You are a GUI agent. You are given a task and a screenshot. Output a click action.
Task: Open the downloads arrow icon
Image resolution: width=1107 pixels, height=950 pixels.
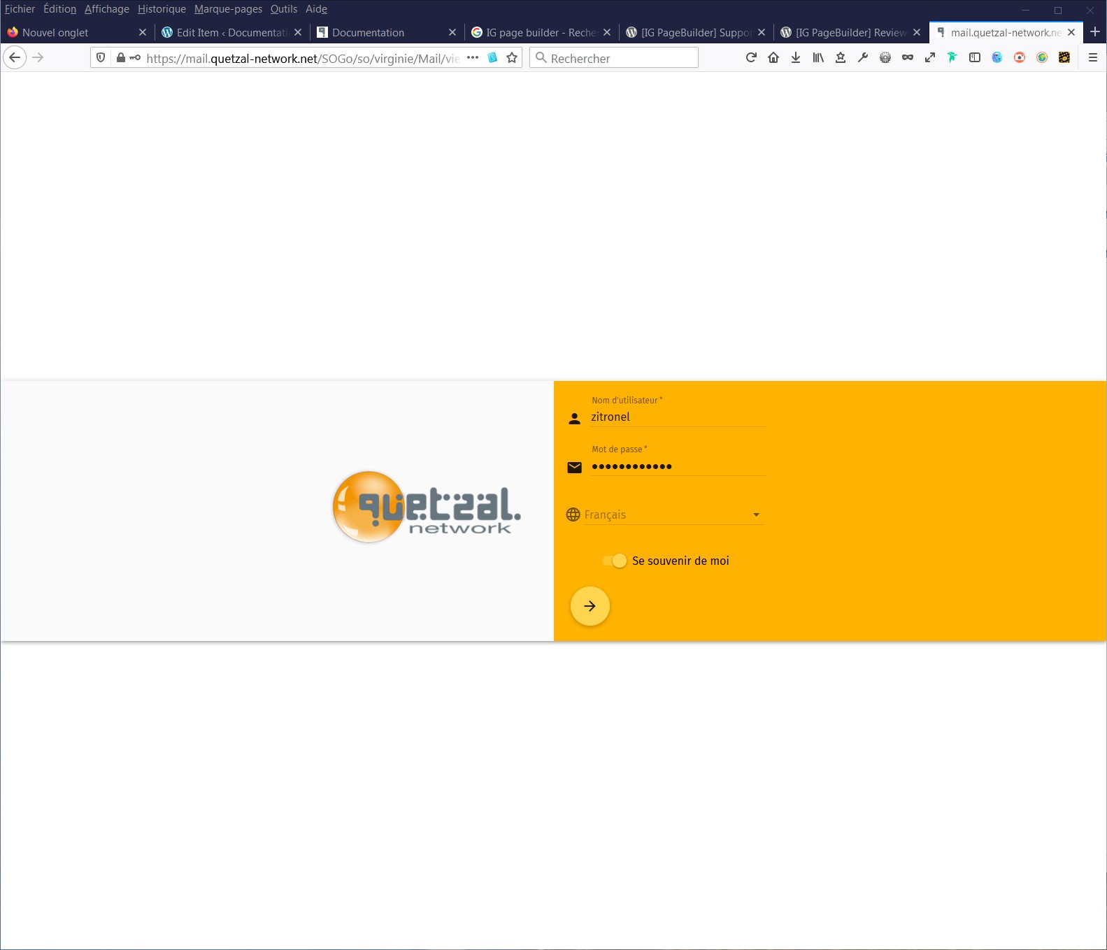tap(796, 58)
